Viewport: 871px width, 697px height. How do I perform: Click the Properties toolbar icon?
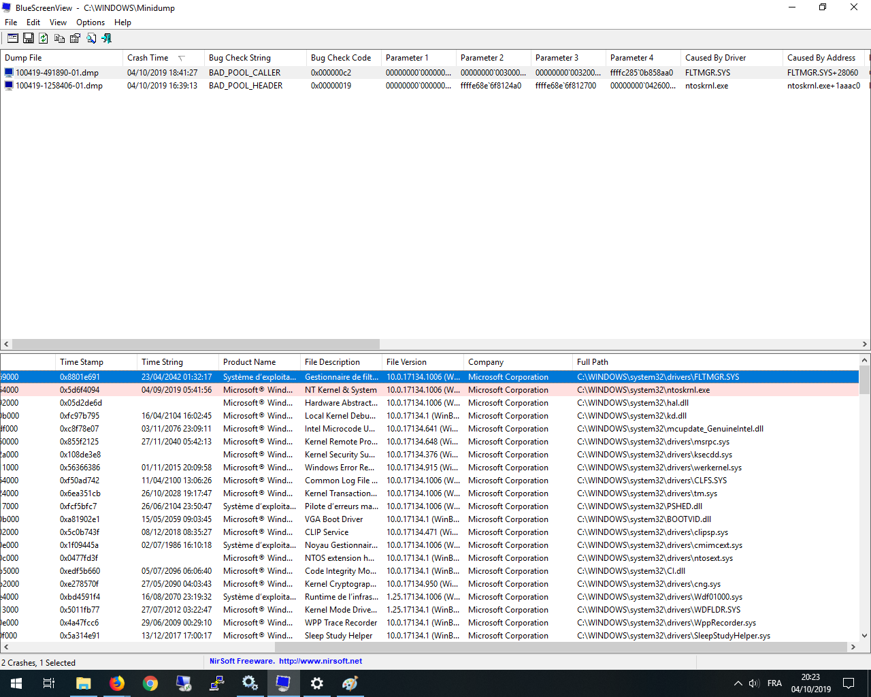pyautogui.click(x=75, y=38)
